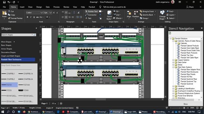Screen dimensions: 204x114
Task: Open the Layers menu
Action: pyautogui.click(x=171, y=15)
